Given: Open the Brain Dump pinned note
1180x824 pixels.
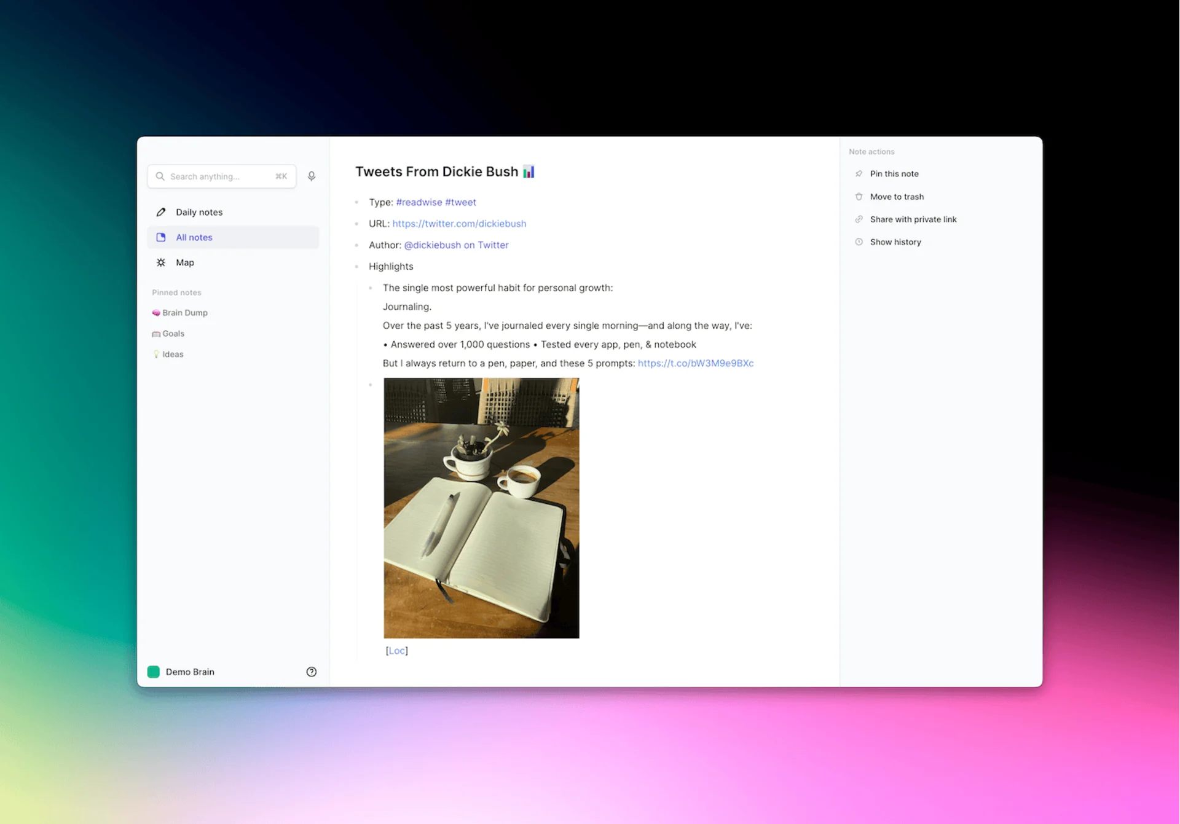Looking at the screenshot, I should point(184,312).
